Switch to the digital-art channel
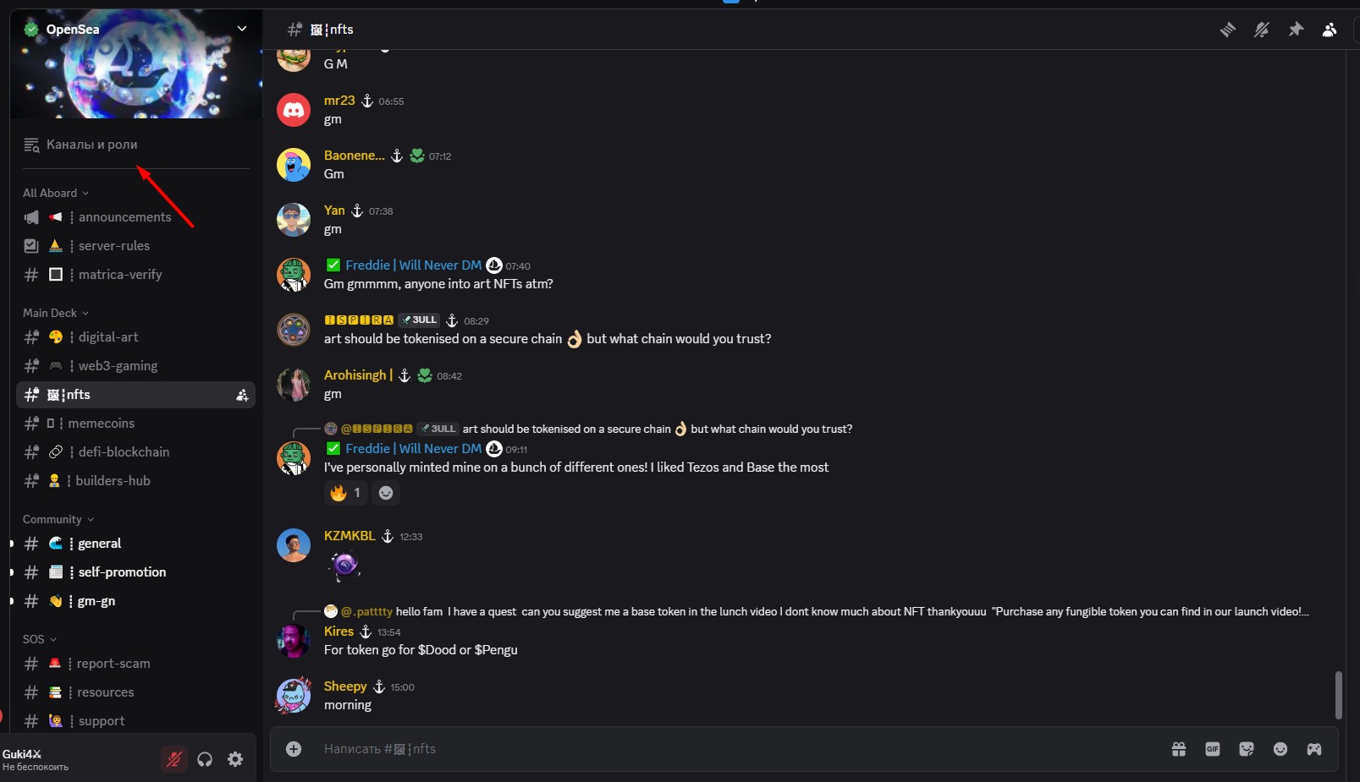Viewport: 1360px width, 782px height. [108, 337]
